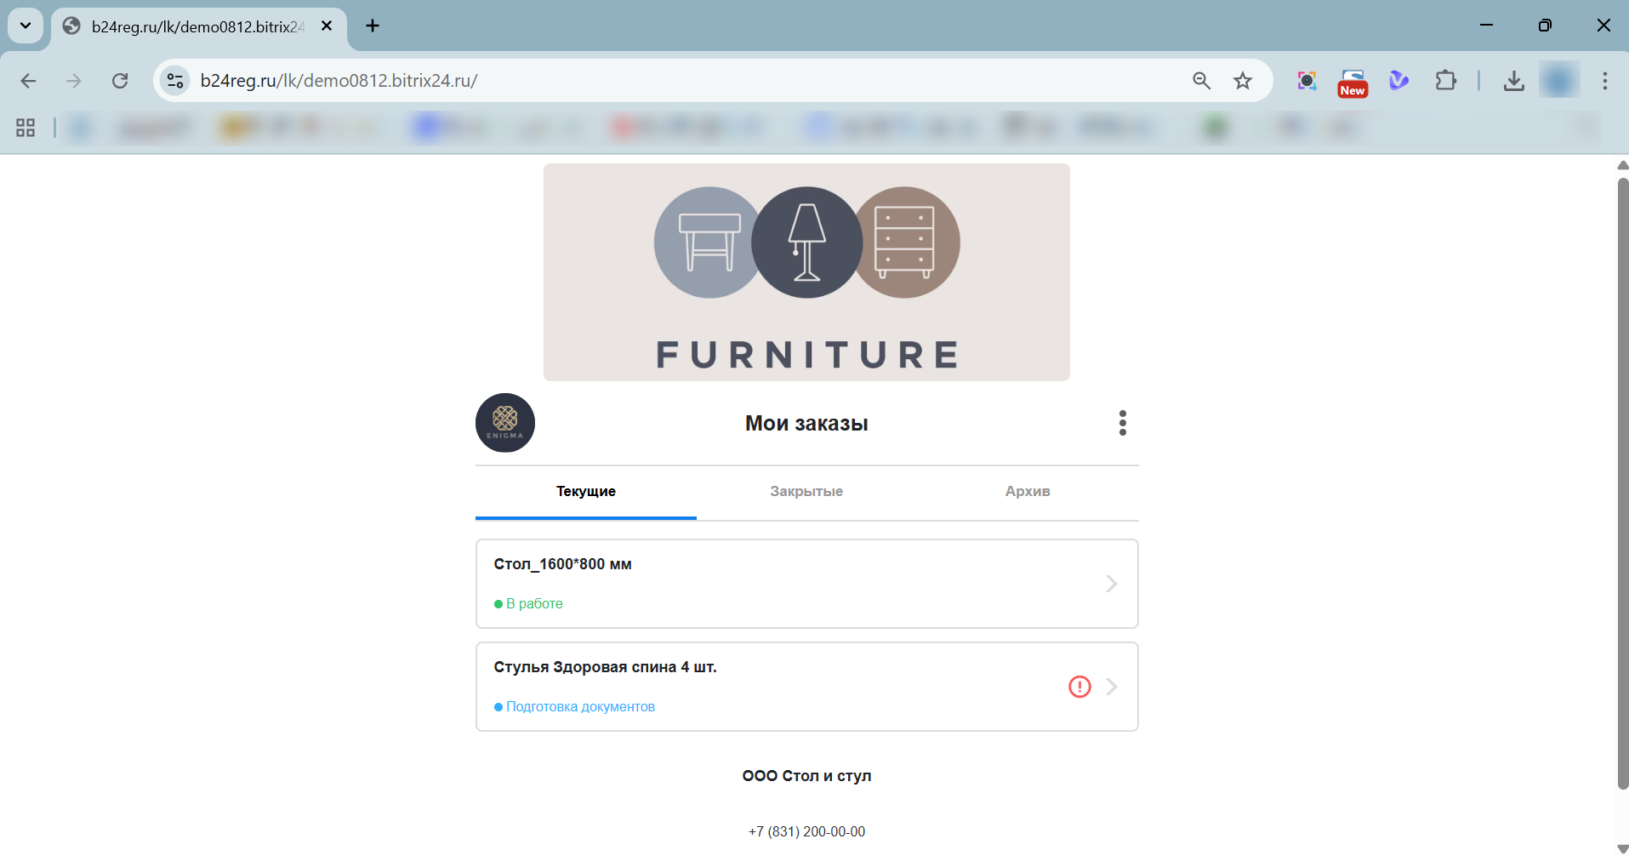The width and height of the screenshot is (1629, 856).
Task: Open the browser downloads icon
Action: point(1513,81)
